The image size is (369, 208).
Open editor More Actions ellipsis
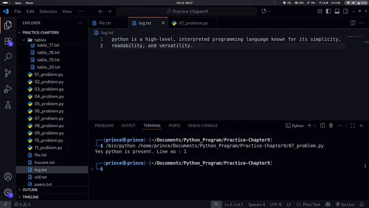tap(361, 23)
